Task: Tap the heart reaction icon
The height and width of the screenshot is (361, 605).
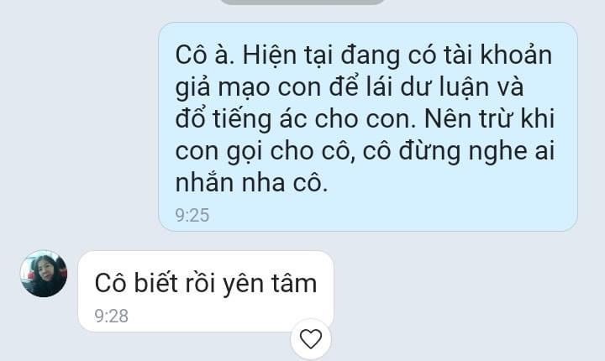Action: pos(311,339)
